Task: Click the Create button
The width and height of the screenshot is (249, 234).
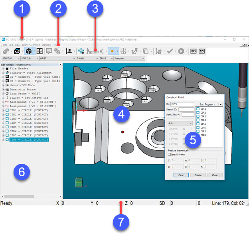Action: tap(198, 175)
